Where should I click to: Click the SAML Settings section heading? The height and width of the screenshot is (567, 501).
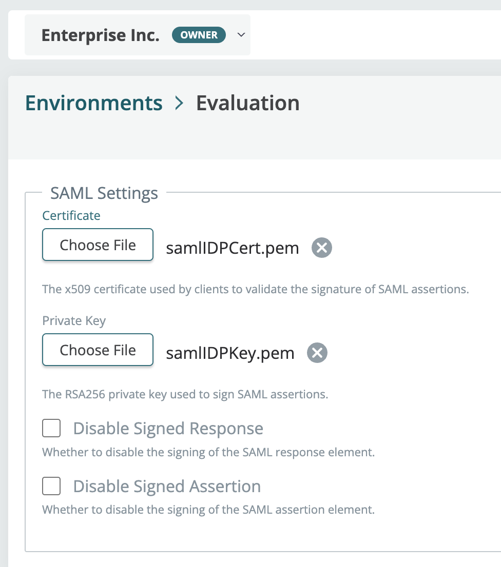(x=104, y=193)
